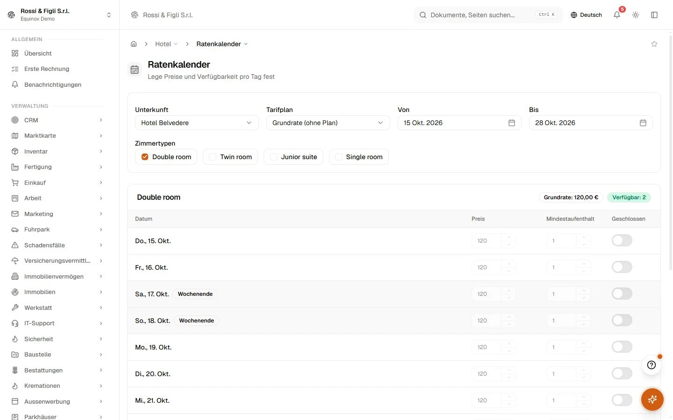
Task: Click the Werkstatt wrench icon
Action: pos(15,308)
